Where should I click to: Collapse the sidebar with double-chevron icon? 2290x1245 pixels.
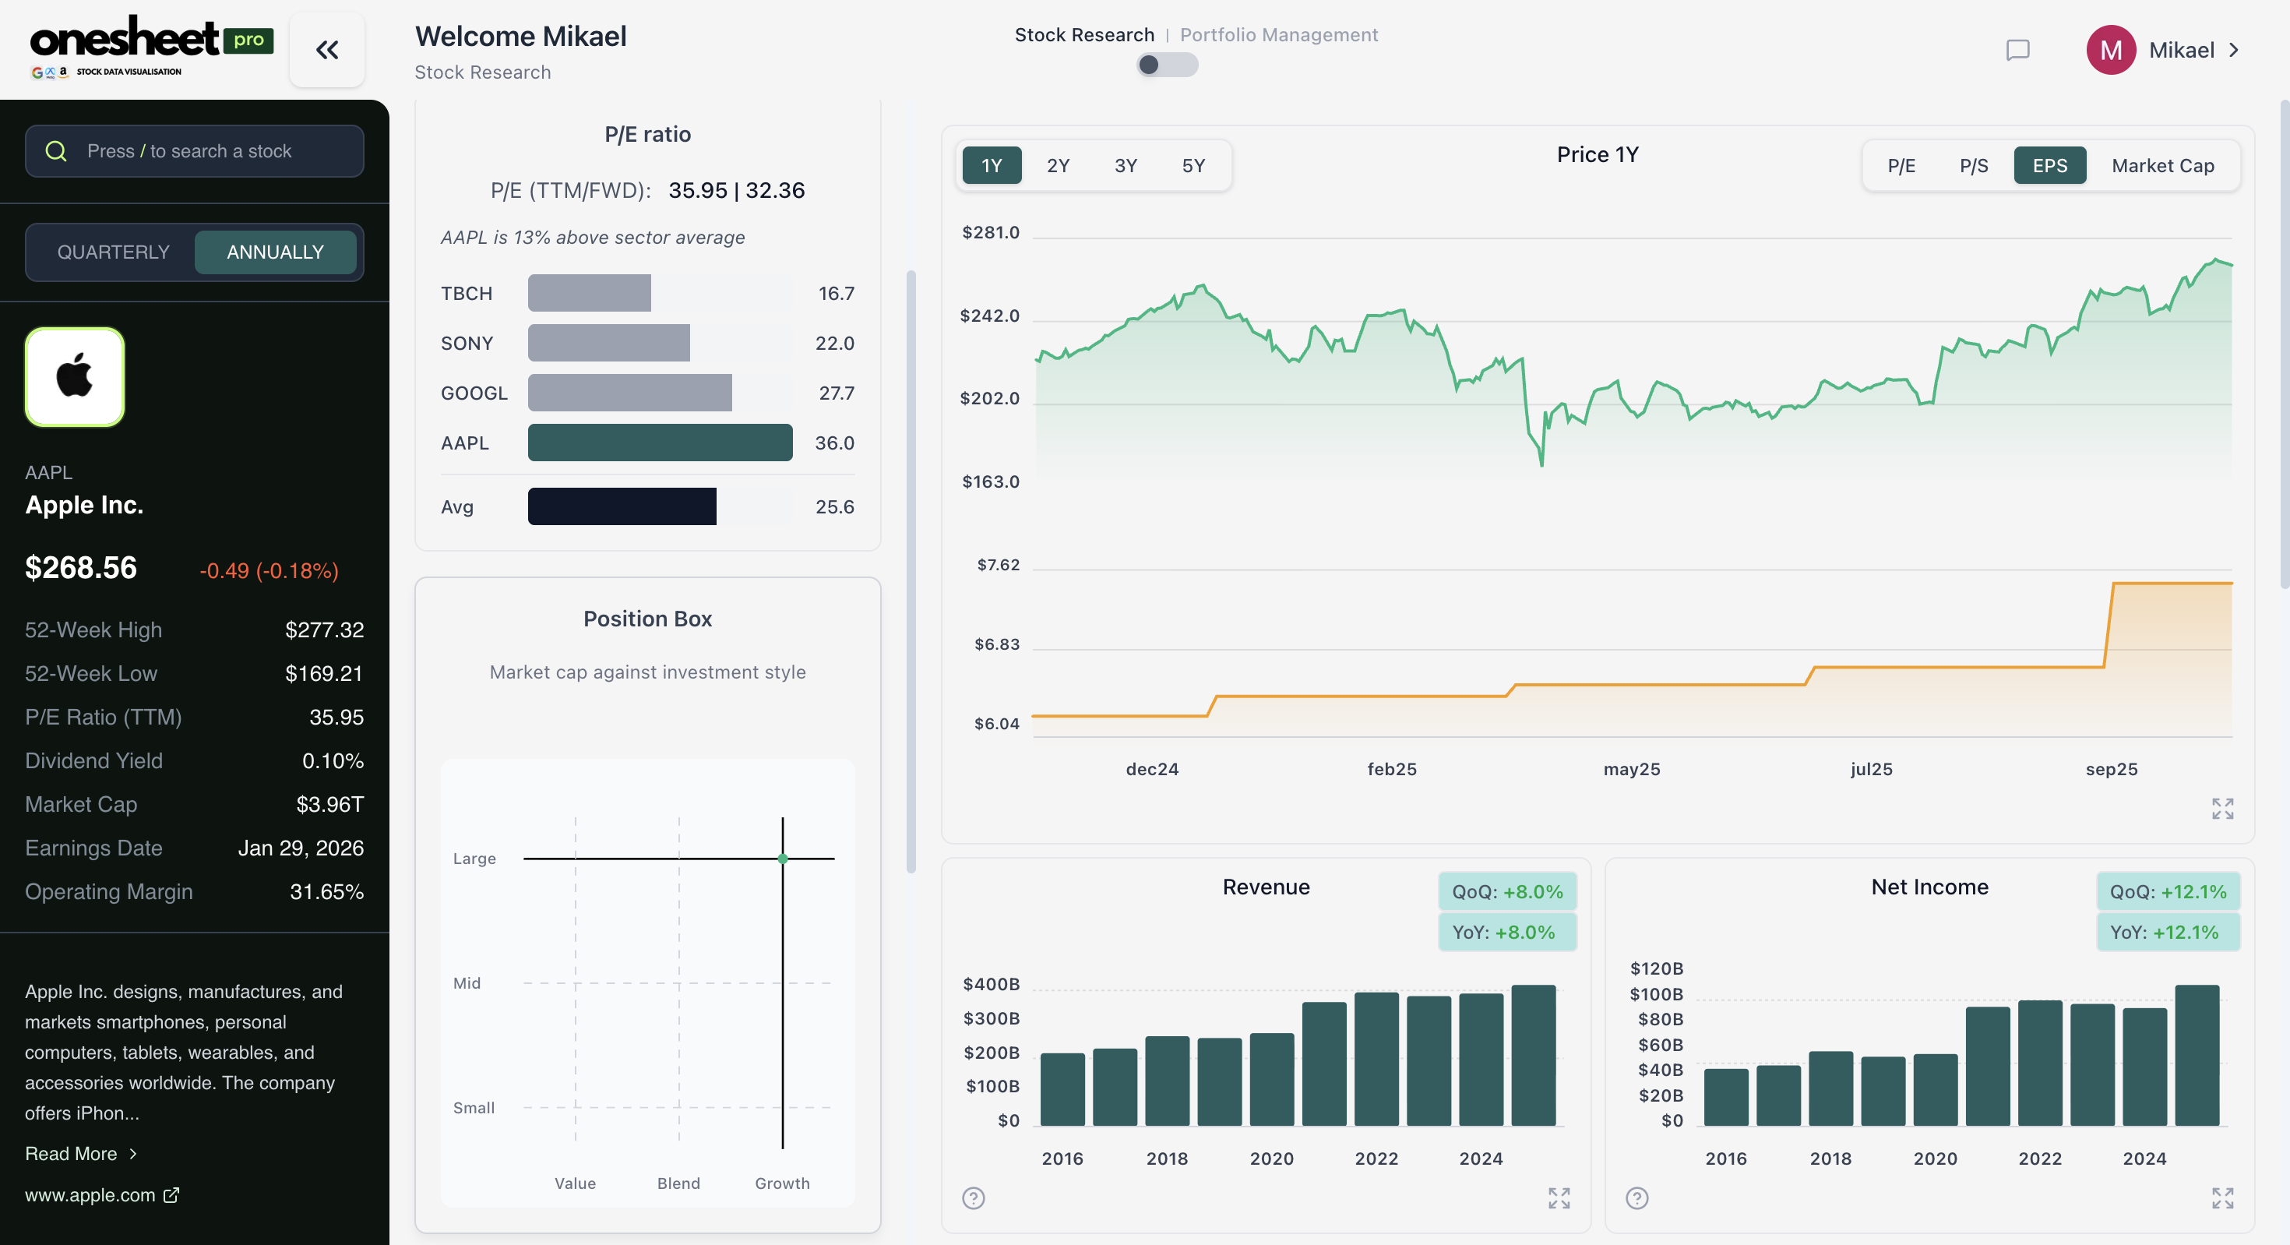click(x=327, y=50)
